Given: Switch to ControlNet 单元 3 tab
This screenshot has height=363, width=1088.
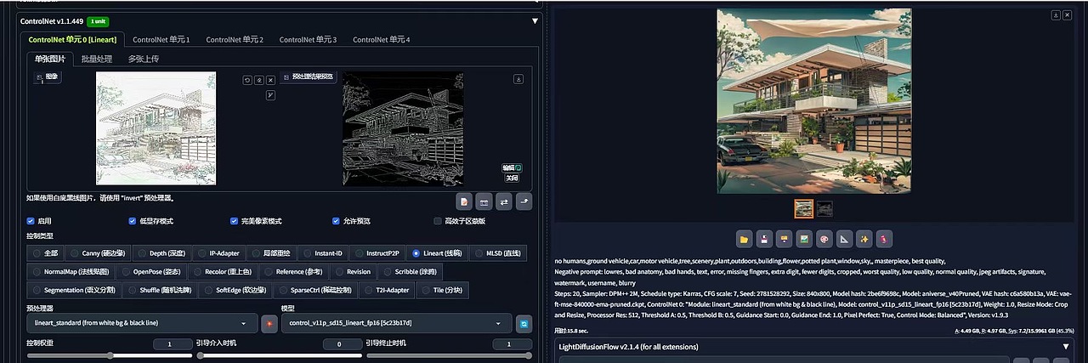Looking at the screenshot, I should click(x=308, y=39).
